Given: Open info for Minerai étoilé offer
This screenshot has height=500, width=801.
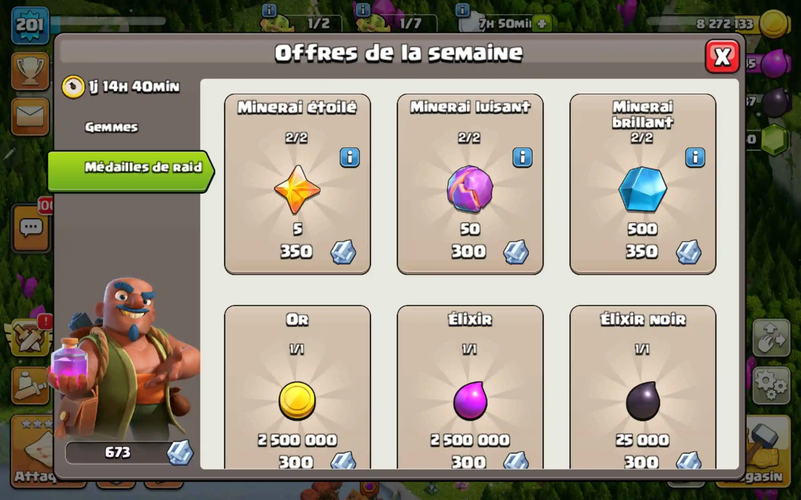Looking at the screenshot, I should [x=349, y=157].
